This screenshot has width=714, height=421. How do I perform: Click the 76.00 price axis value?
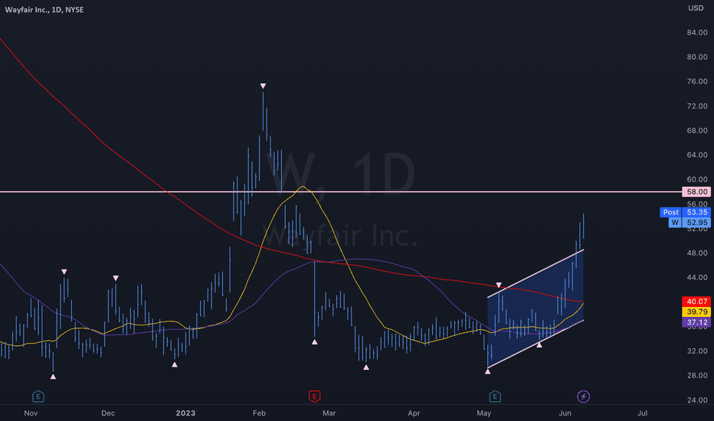pos(697,81)
